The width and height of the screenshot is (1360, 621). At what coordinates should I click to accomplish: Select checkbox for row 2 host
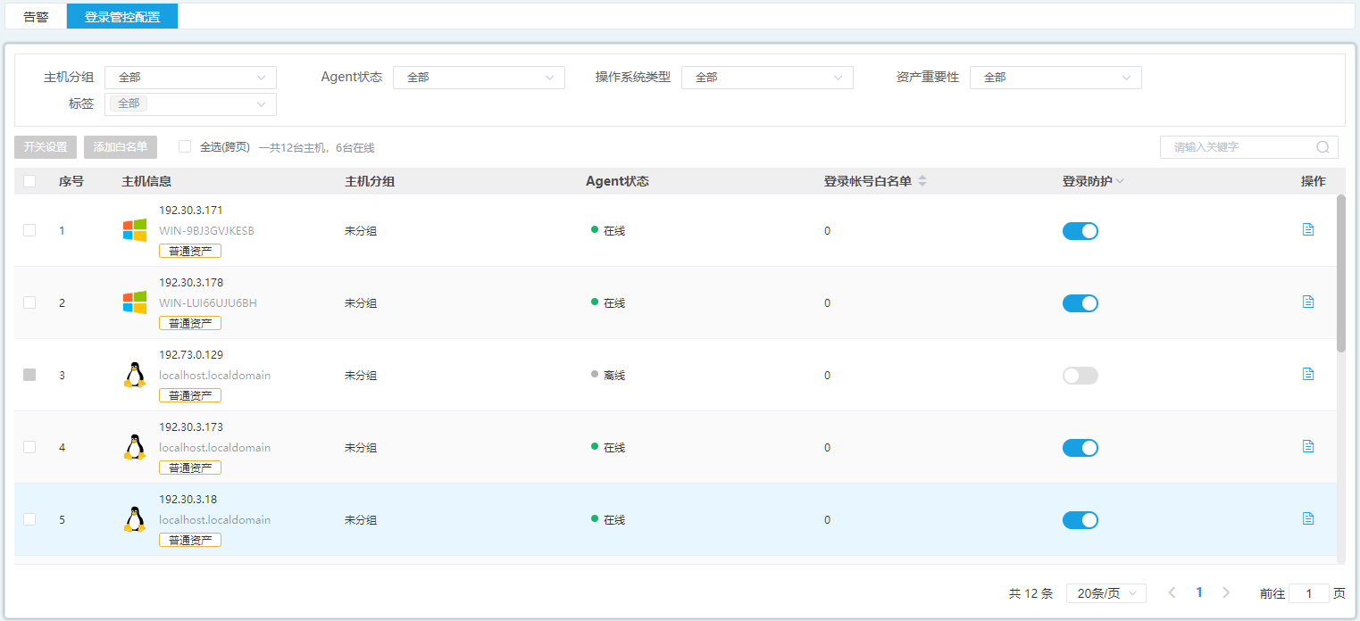click(x=29, y=302)
